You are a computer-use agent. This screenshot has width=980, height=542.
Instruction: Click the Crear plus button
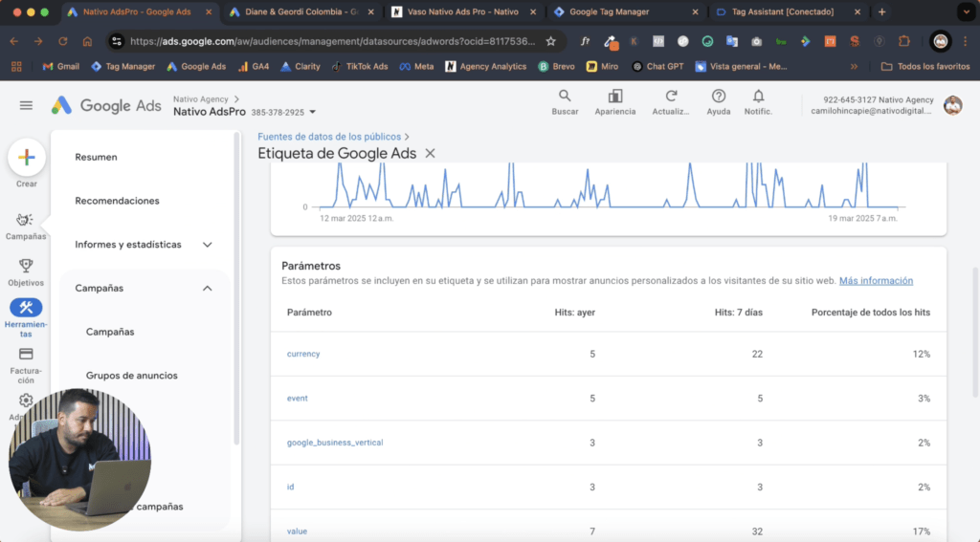pos(26,158)
